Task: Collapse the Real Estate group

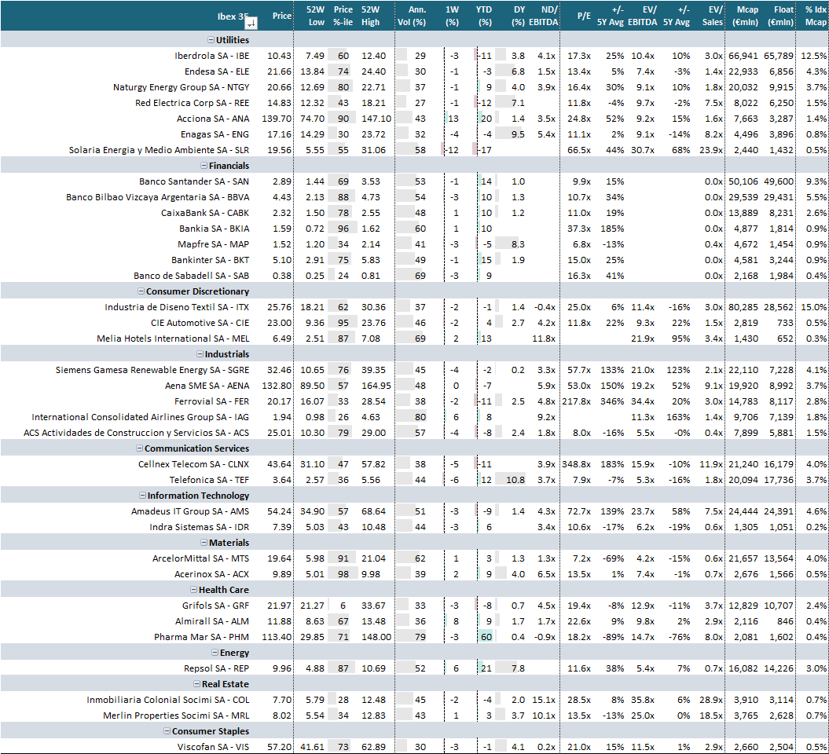Action: pyautogui.click(x=197, y=684)
